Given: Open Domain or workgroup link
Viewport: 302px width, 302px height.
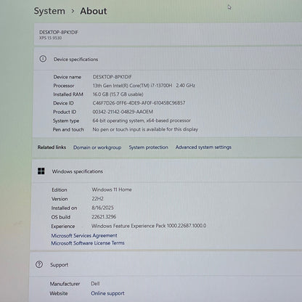Looking at the screenshot, I should pos(97,147).
